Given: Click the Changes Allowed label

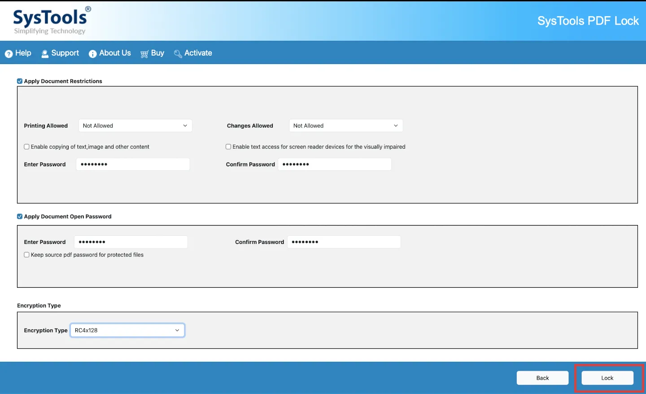Looking at the screenshot, I should [250, 126].
